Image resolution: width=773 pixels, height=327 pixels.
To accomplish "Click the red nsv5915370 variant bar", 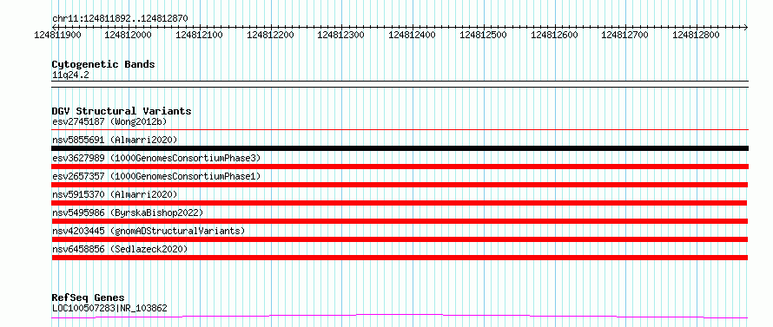I will click(x=399, y=203).
